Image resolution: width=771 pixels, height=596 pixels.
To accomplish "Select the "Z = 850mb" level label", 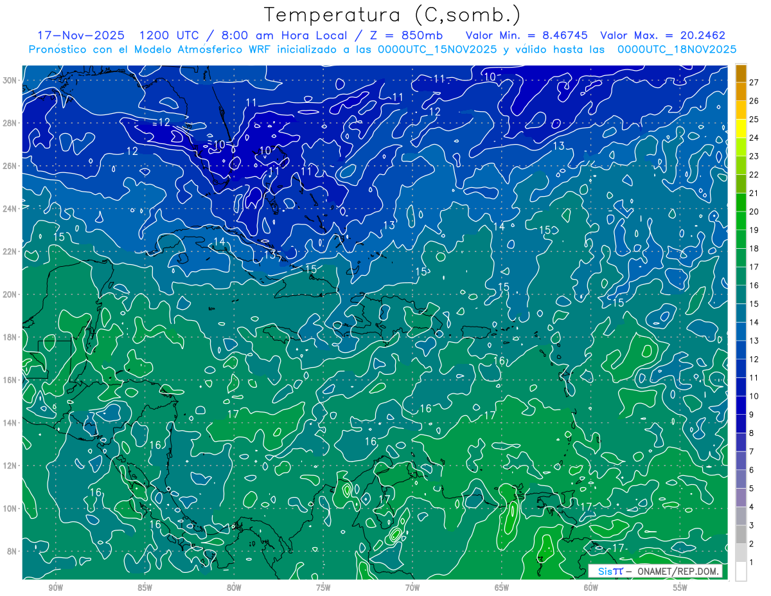I will (406, 35).
